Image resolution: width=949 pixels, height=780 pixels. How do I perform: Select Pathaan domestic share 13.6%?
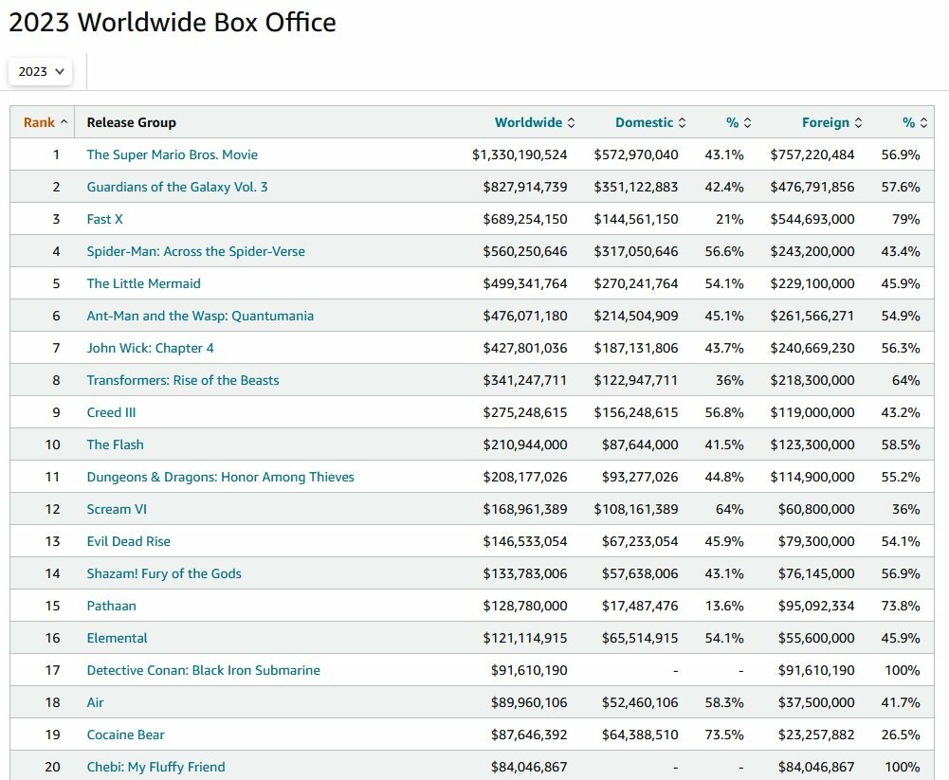[724, 606]
